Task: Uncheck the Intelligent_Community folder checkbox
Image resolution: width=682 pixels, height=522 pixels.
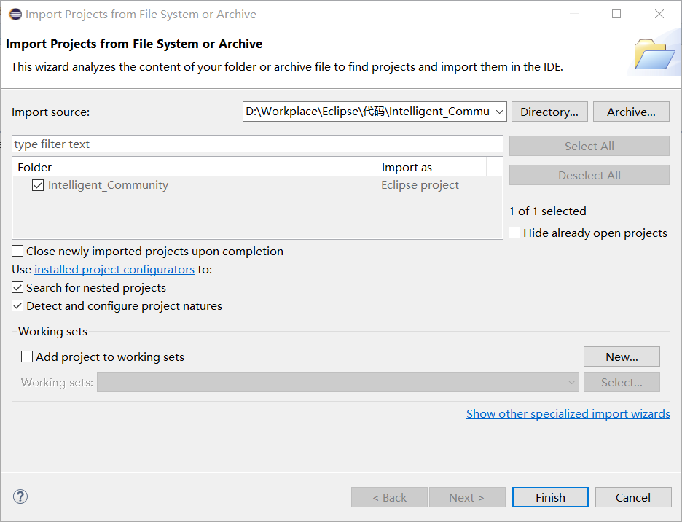Action: tap(38, 185)
